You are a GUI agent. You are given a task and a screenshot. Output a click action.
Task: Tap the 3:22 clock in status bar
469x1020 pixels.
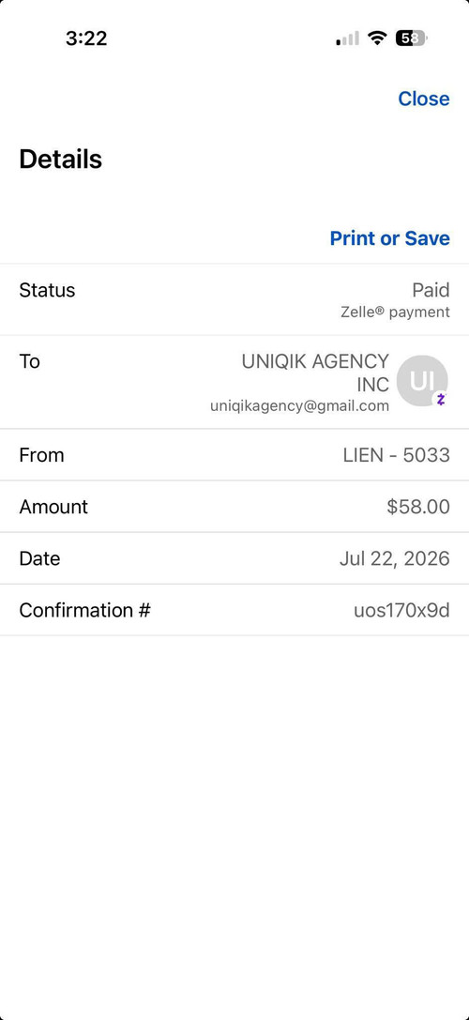point(86,38)
